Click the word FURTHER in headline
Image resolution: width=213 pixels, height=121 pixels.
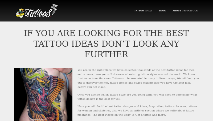point(106,54)
